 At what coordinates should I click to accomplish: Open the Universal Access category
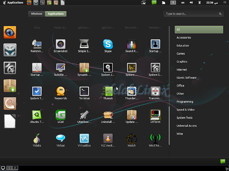pyautogui.click(x=187, y=126)
